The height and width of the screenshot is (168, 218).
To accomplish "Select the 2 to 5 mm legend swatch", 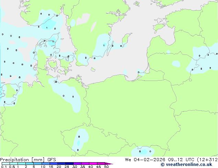I will (x=30, y=164).
